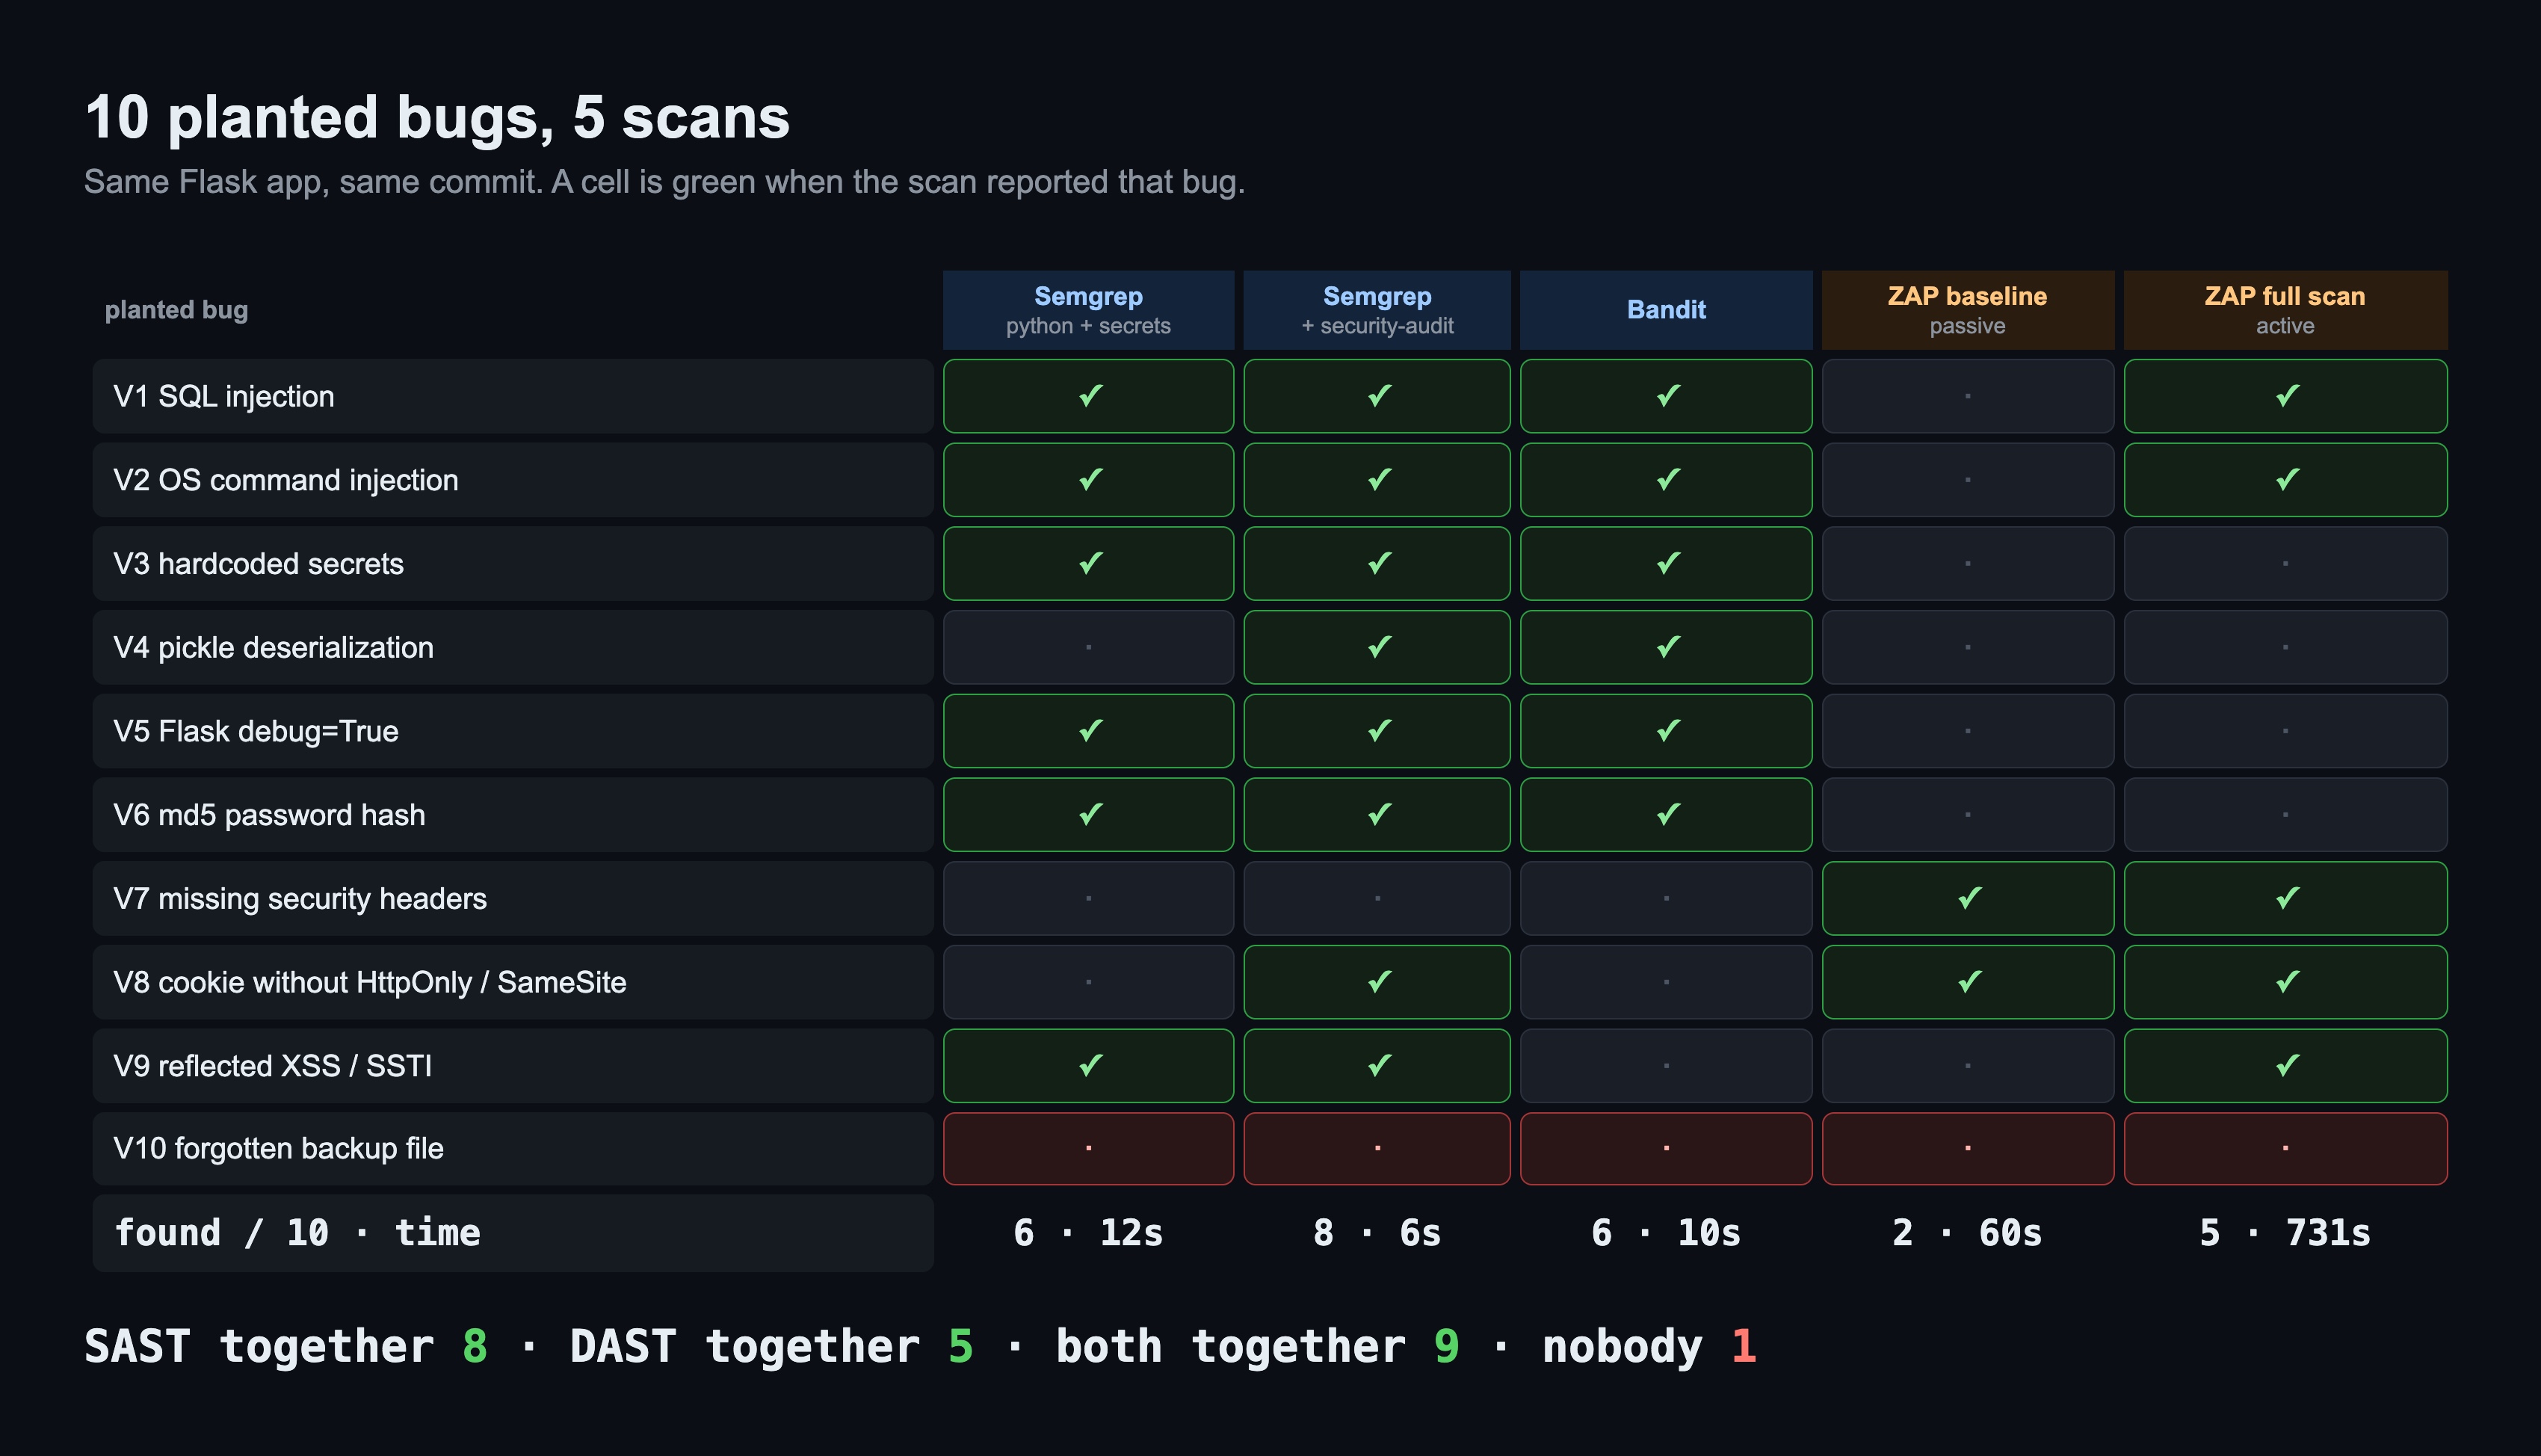2541x1456 pixels.
Task: Click the V7 missing security headers checkmark under ZAP baseline
Action: point(1969,898)
